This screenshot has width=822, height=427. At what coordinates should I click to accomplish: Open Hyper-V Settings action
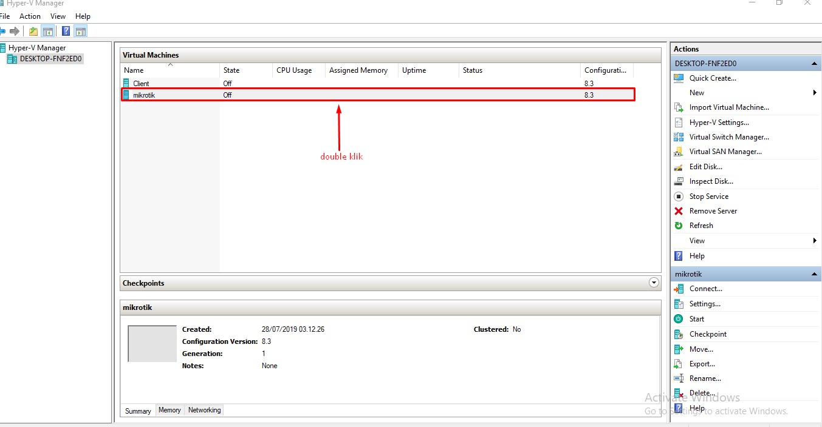click(x=719, y=123)
